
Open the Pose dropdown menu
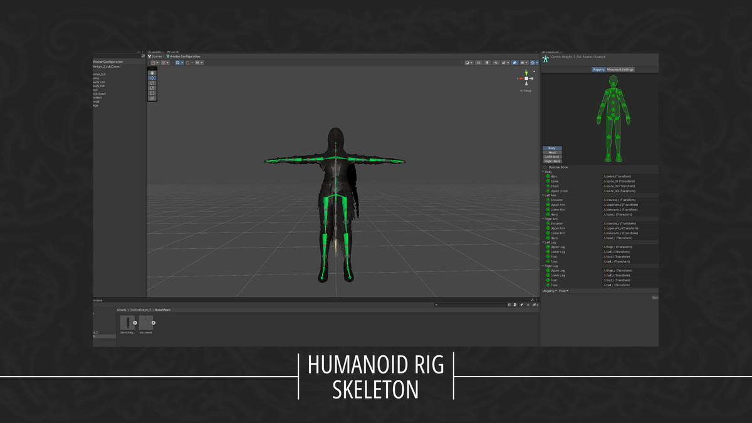563,291
